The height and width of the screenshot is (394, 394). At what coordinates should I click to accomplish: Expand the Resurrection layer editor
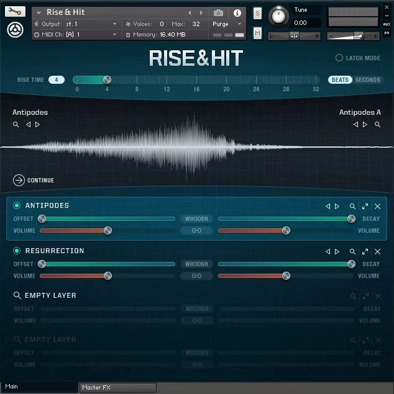365,251
